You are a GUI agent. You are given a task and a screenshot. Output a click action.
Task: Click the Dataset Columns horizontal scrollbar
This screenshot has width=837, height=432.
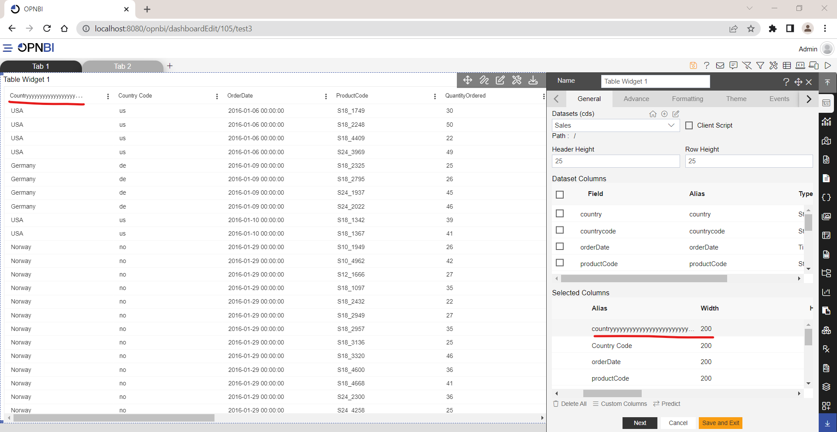pos(644,278)
